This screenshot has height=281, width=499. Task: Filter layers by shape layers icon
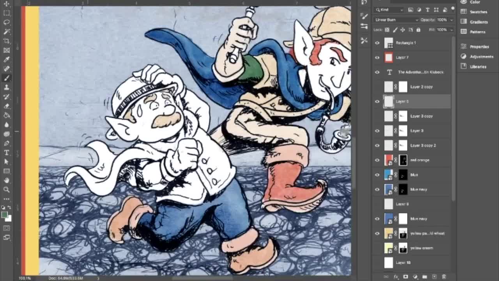[x=436, y=10]
